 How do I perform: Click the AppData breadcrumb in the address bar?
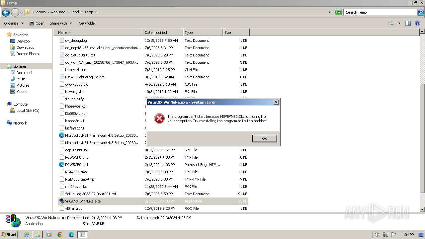pos(58,12)
